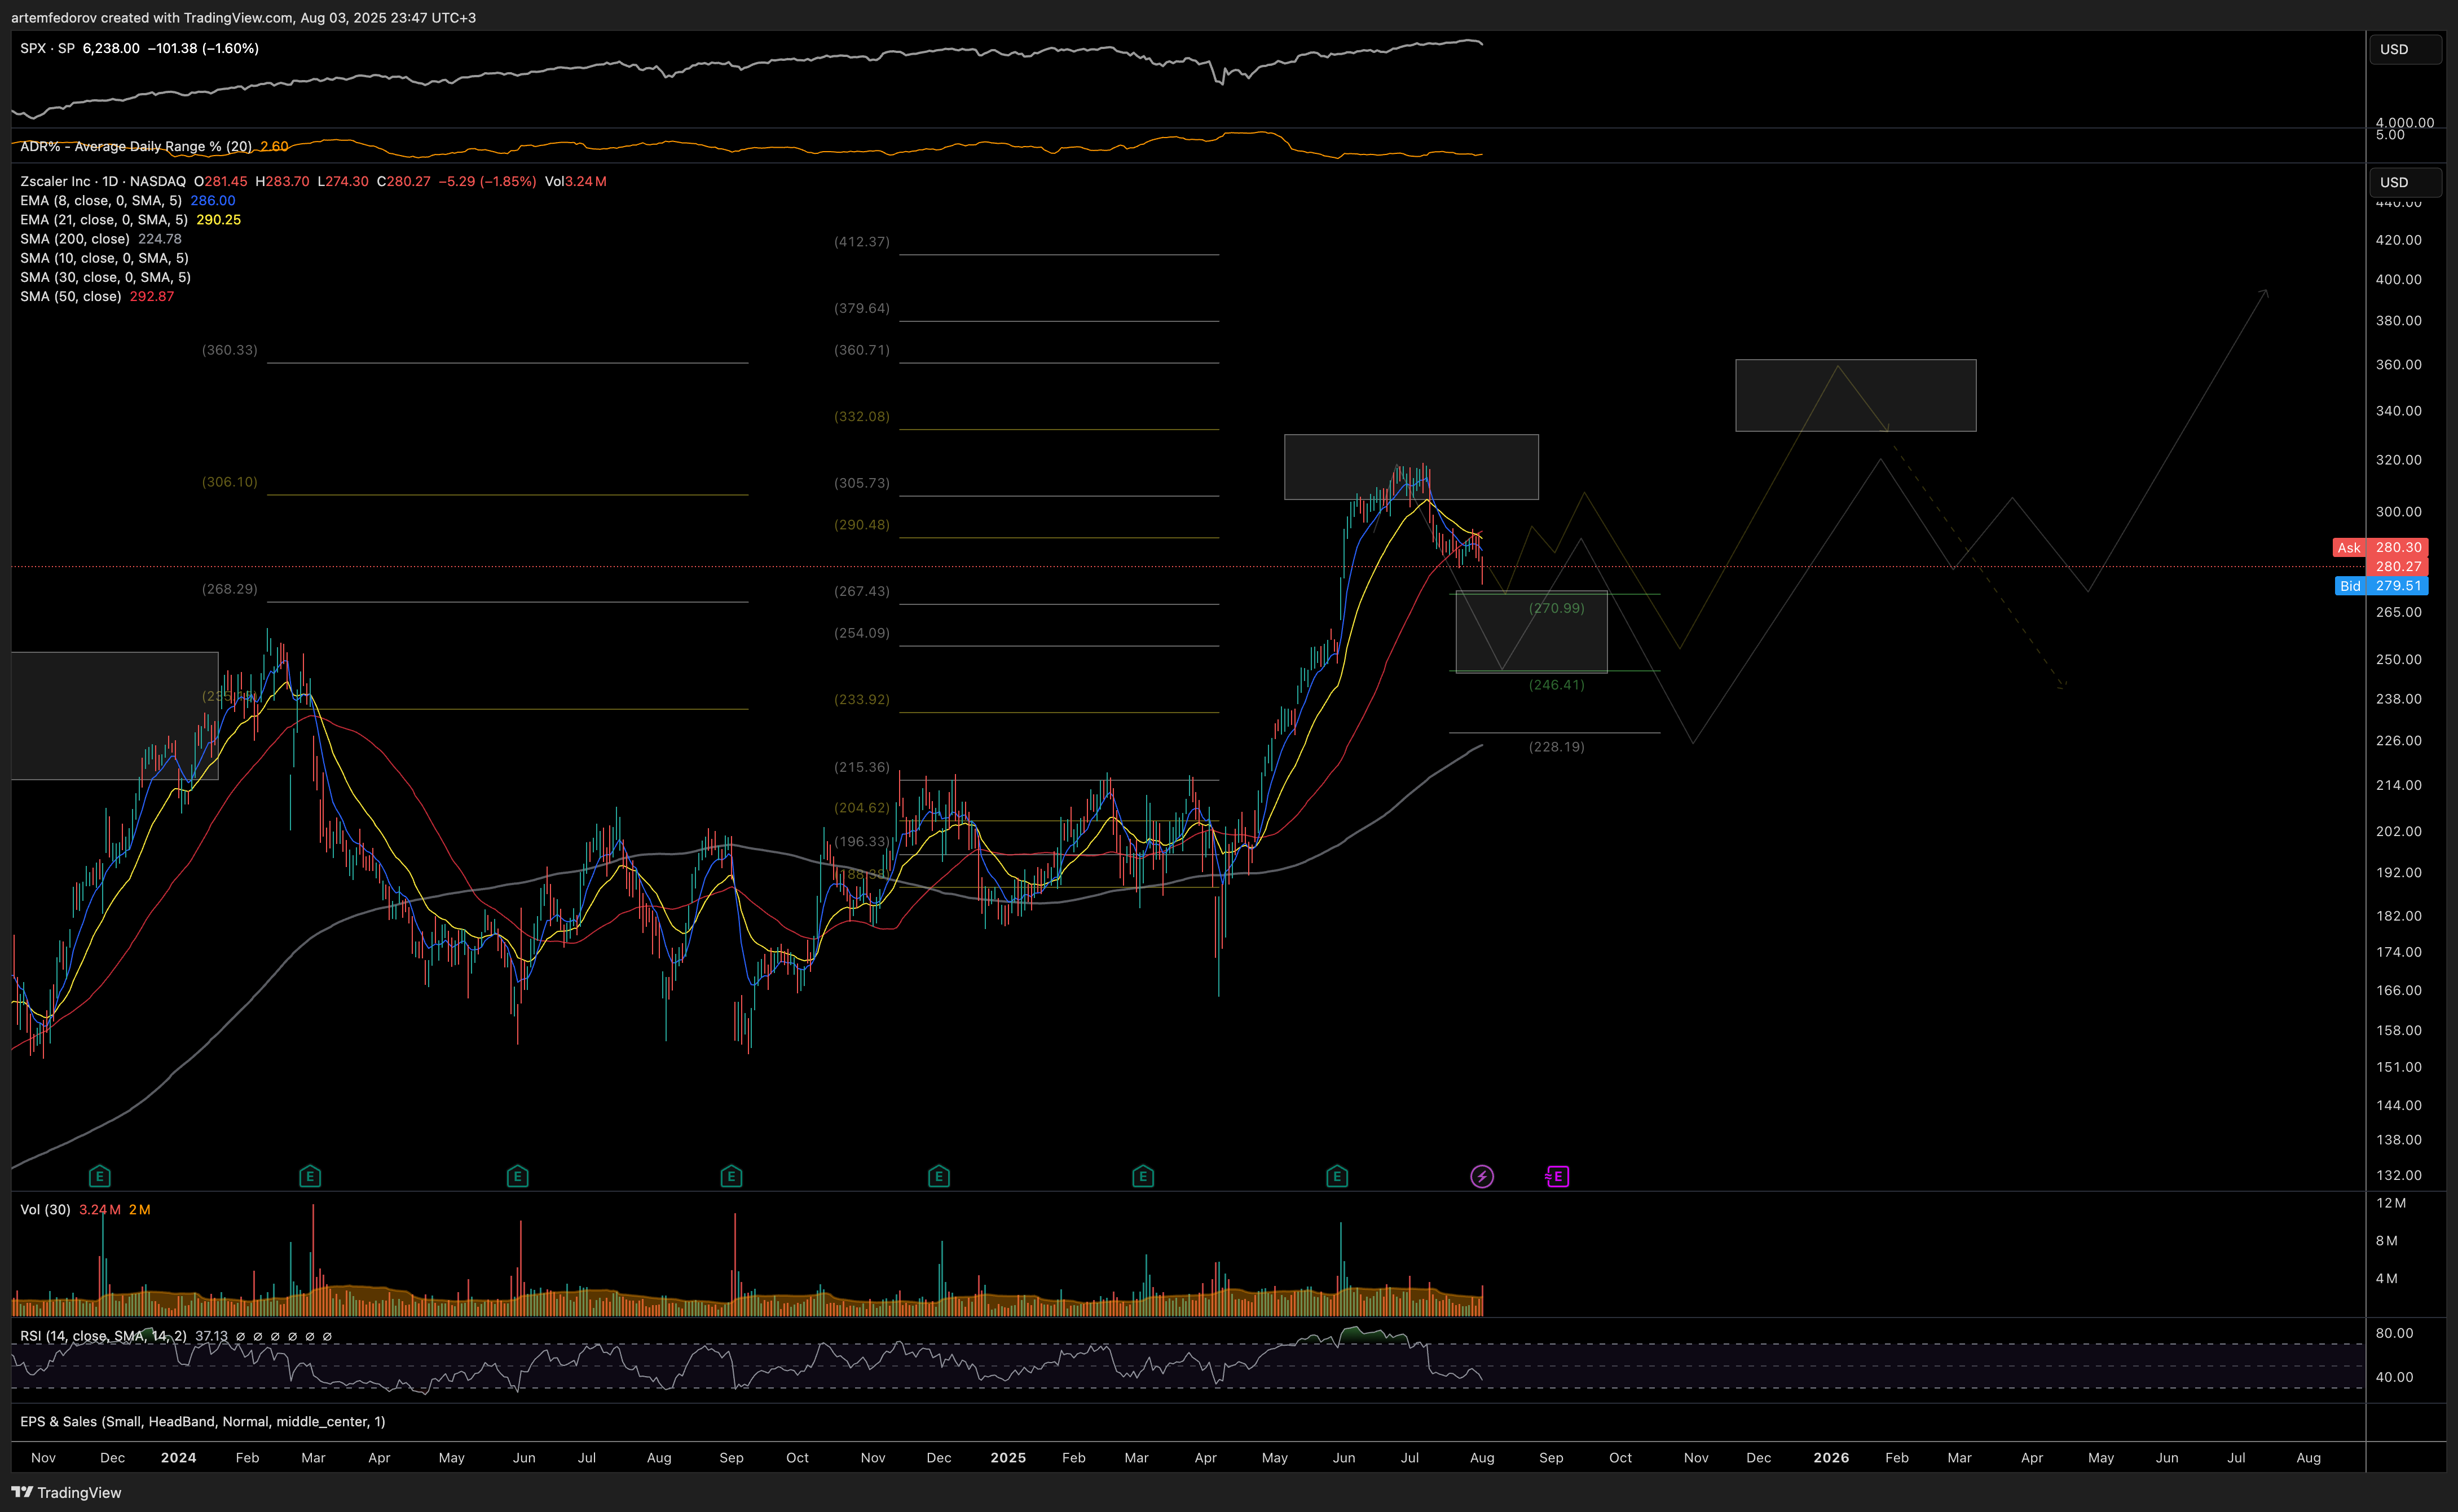
Task: Open the earnings marker at March 2025
Action: point(1143,1176)
